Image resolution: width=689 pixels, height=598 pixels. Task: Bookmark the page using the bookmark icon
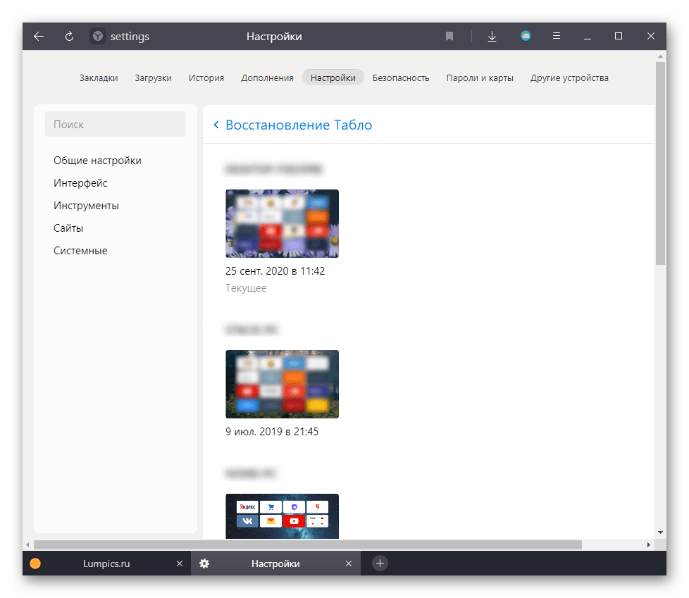[449, 37]
